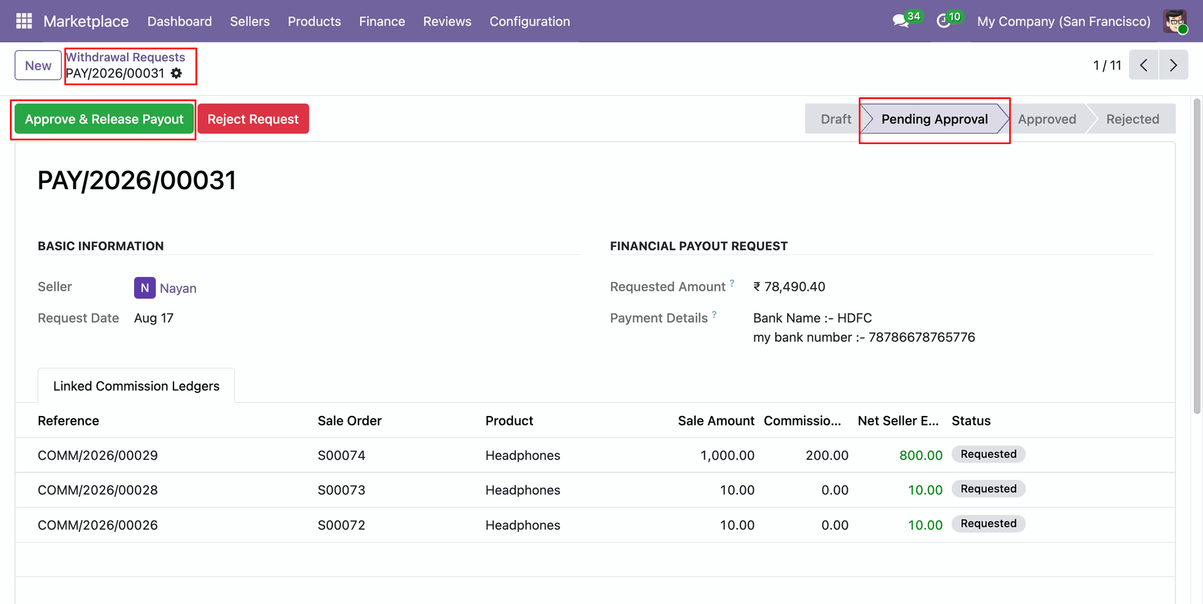
Task: Show help tooltip for Requested Amount
Action: coord(732,283)
